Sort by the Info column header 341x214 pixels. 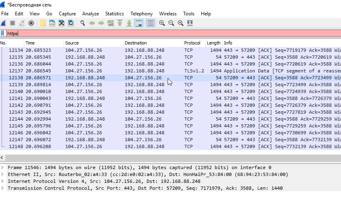coord(282,43)
